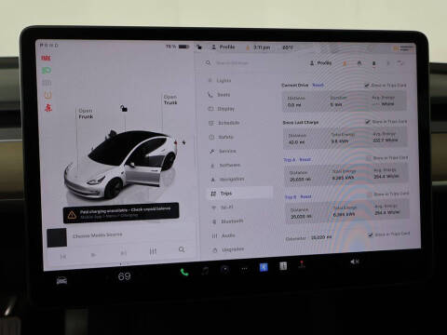447x335 pixels.
Task: Open Profile in settings header
Action: coord(320,63)
